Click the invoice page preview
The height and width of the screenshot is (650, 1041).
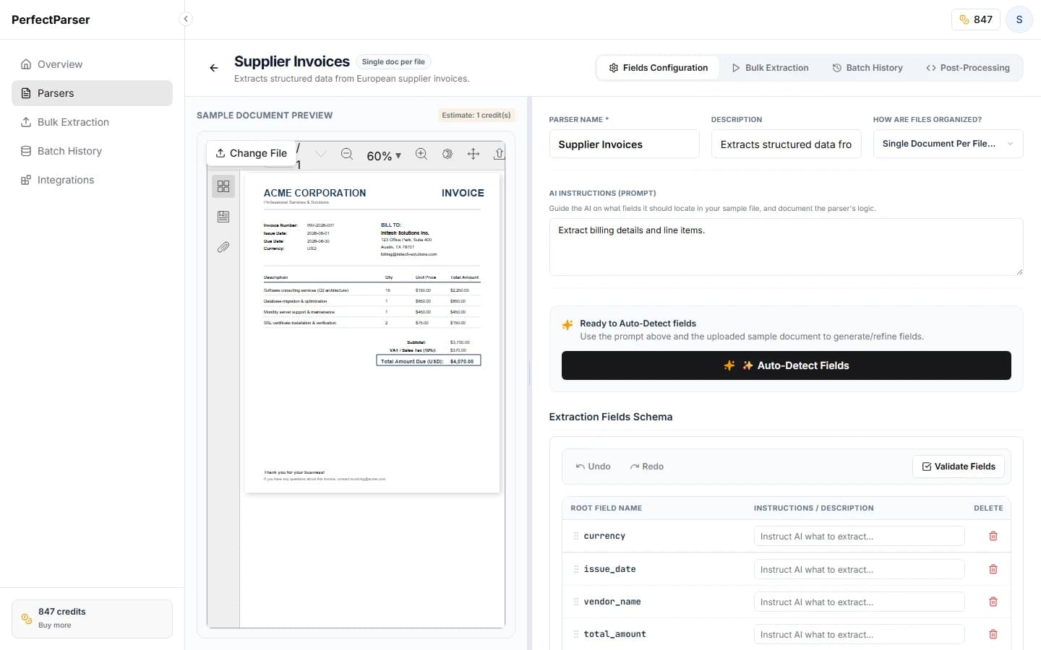click(x=372, y=333)
